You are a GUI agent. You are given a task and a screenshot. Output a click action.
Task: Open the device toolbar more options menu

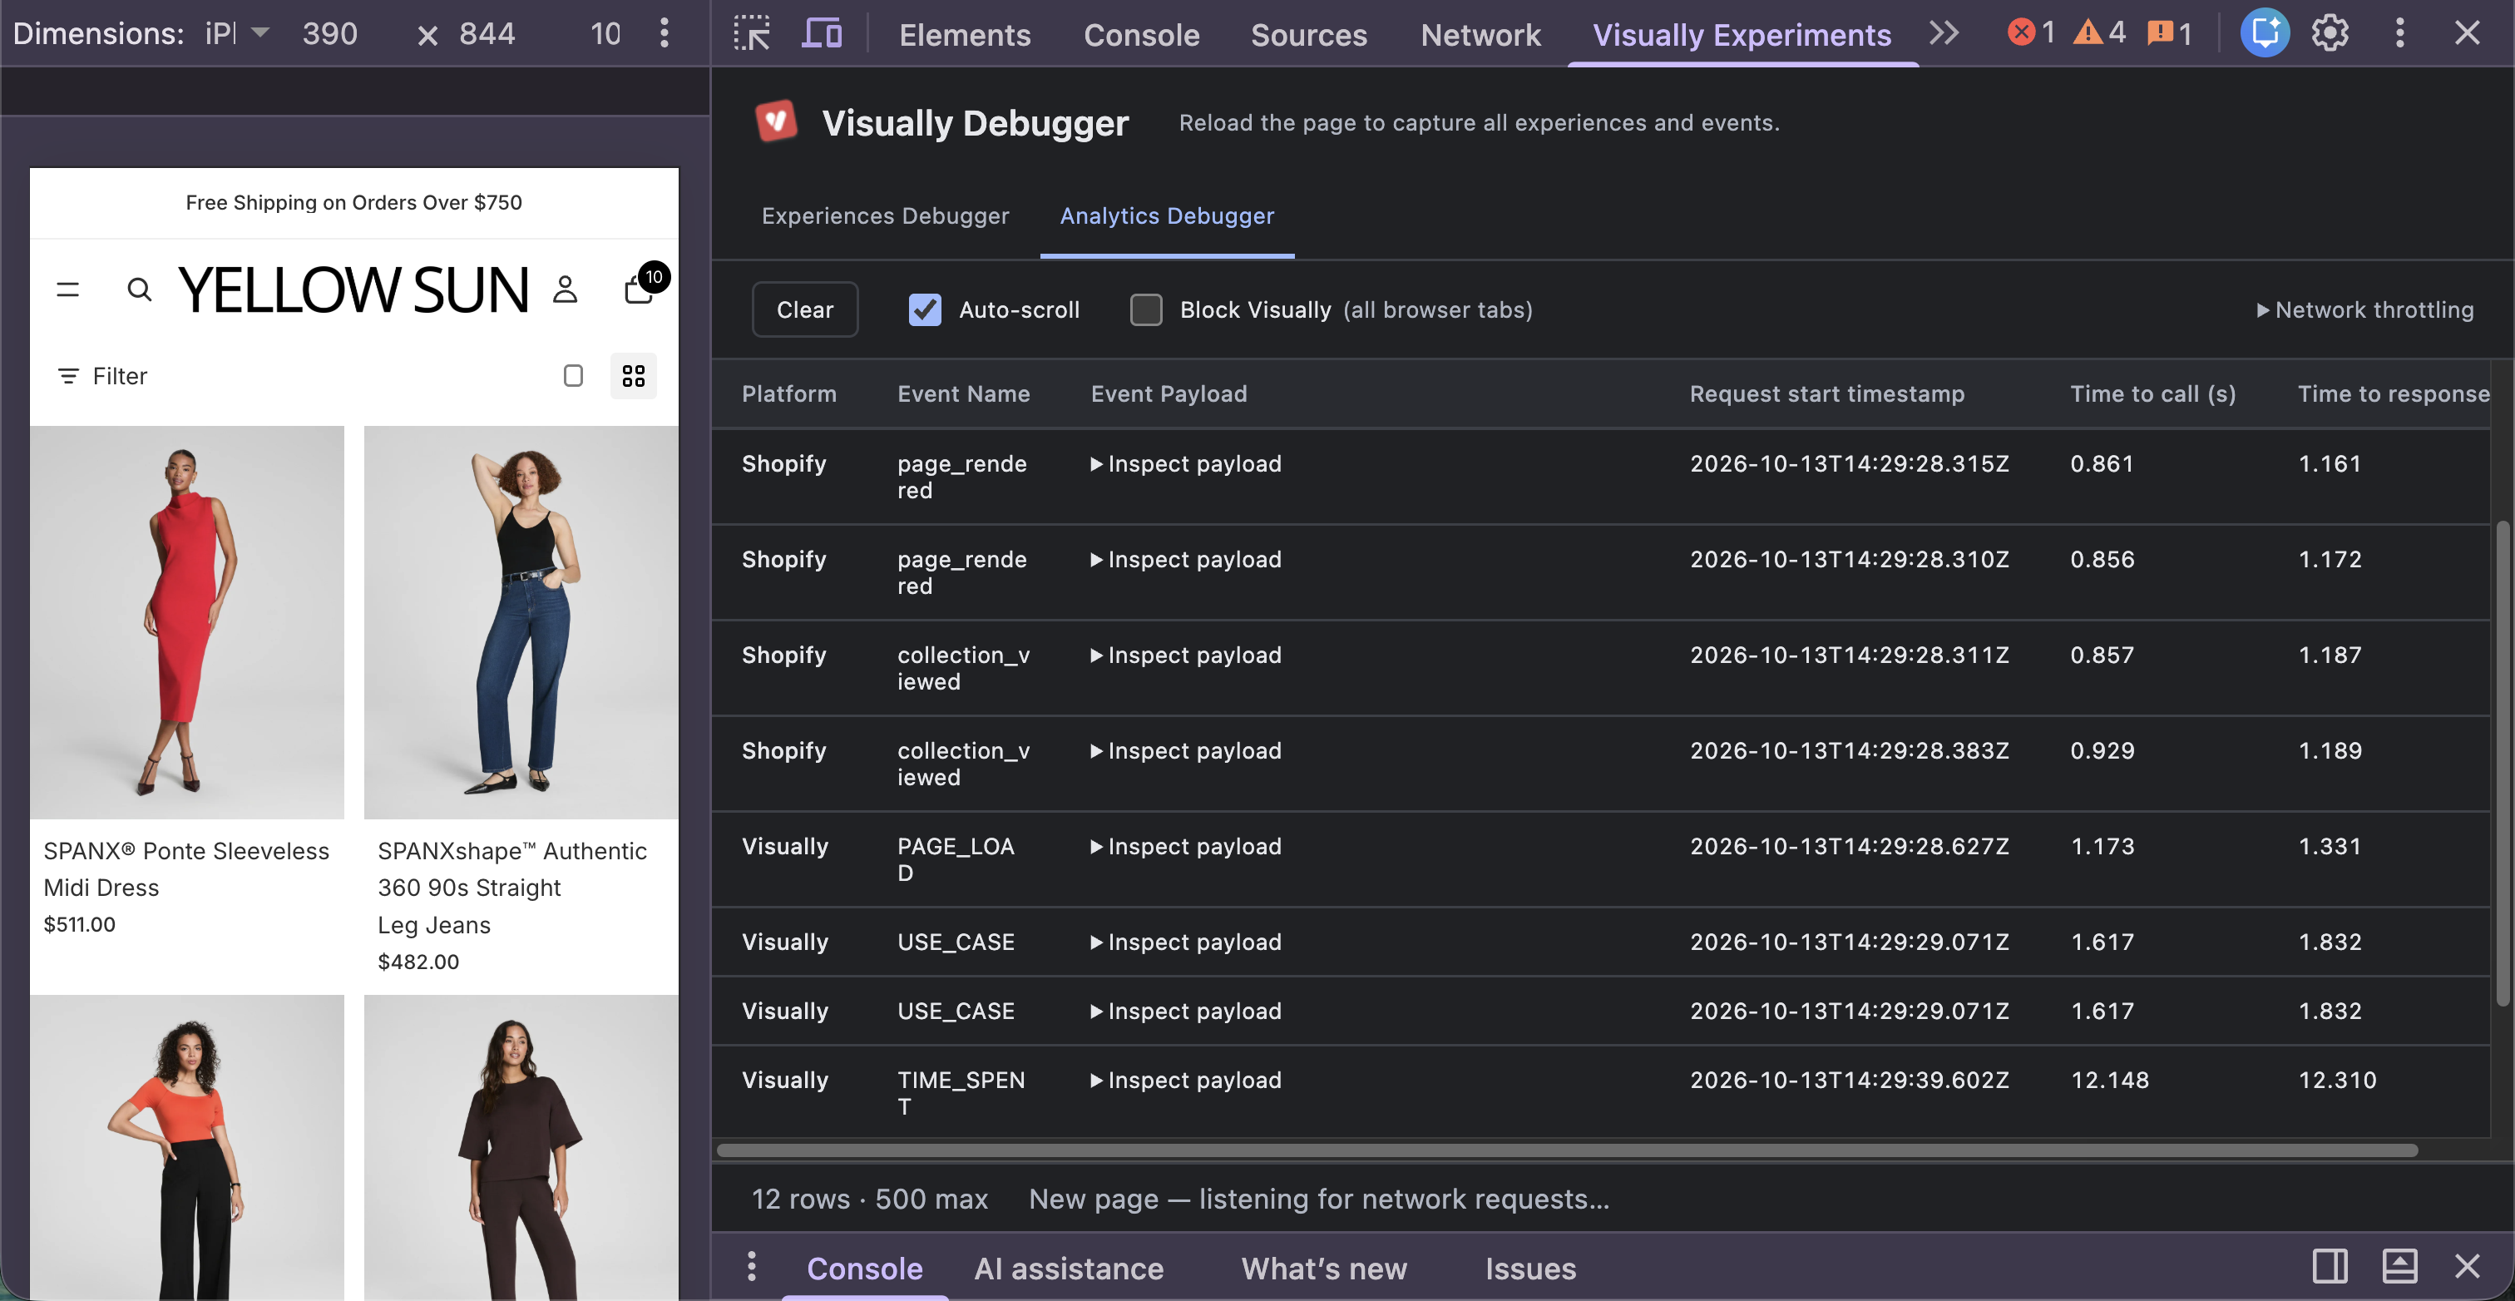point(664,33)
